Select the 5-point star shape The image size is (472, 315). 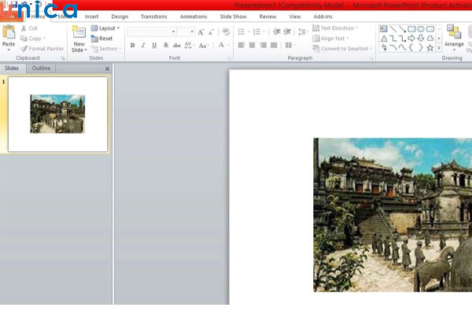tap(430, 47)
